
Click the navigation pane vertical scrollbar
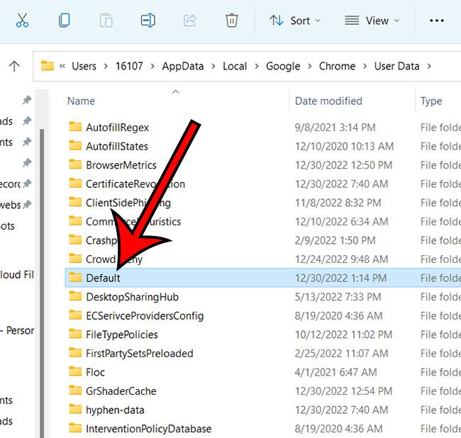[x=42, y=283]
